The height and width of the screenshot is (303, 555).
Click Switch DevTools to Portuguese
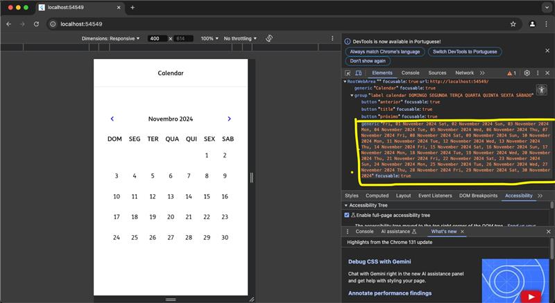pos(465,51)
